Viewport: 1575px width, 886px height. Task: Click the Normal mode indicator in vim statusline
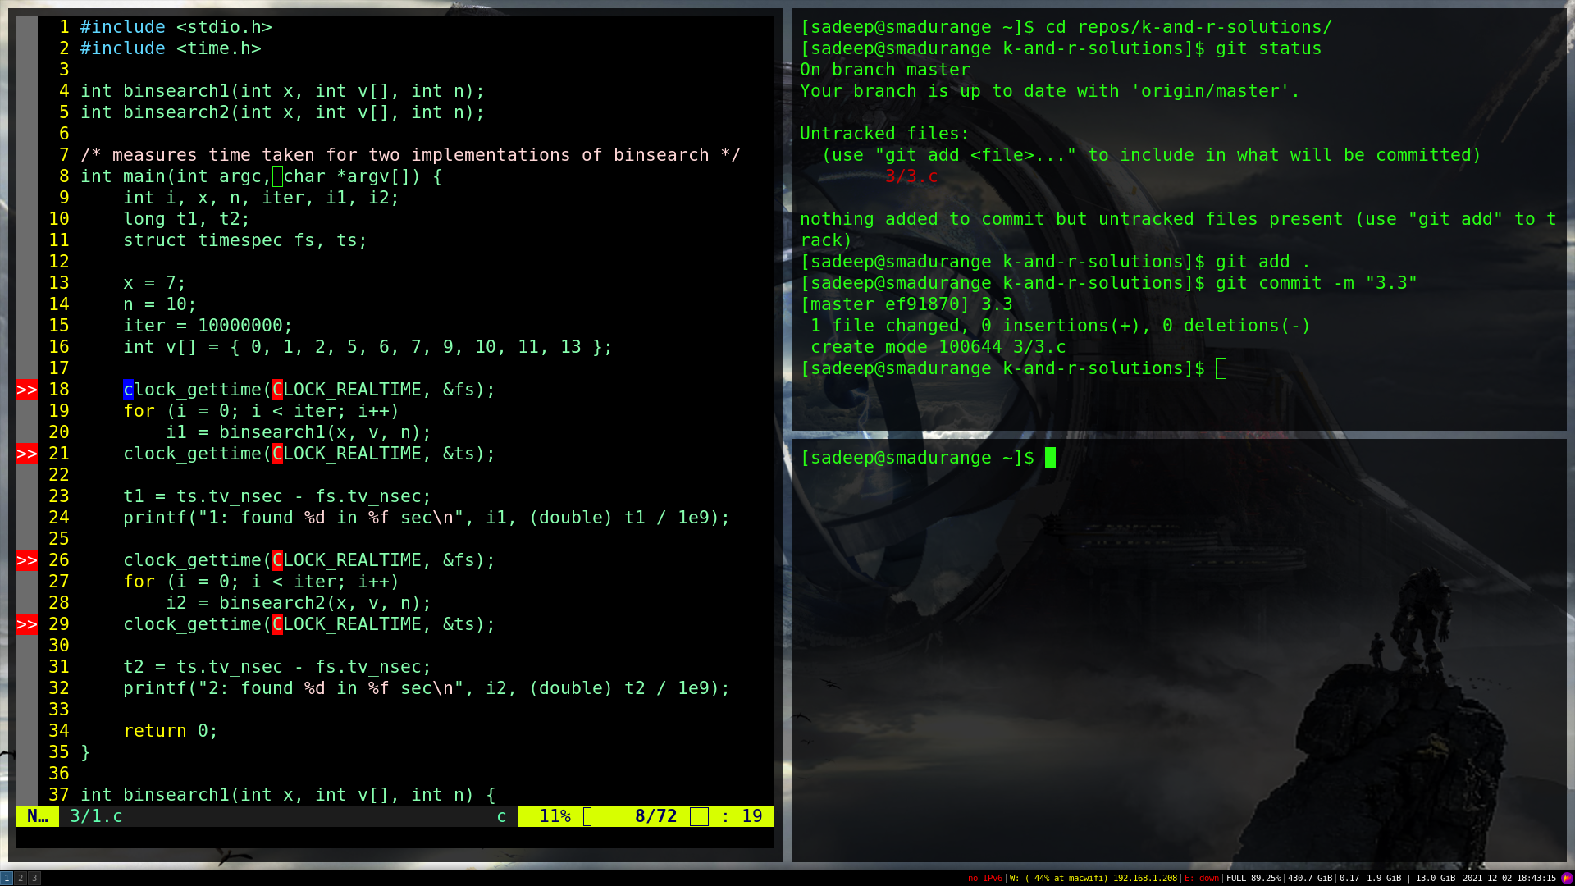click(37, 816)
